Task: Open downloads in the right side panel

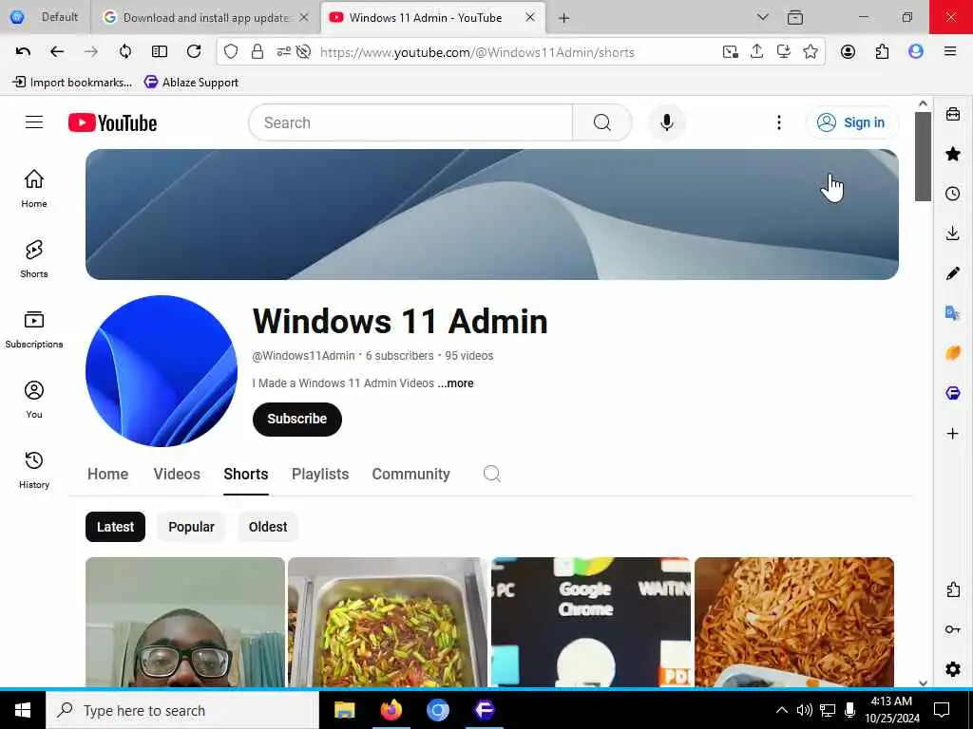Action: [952, 234]
